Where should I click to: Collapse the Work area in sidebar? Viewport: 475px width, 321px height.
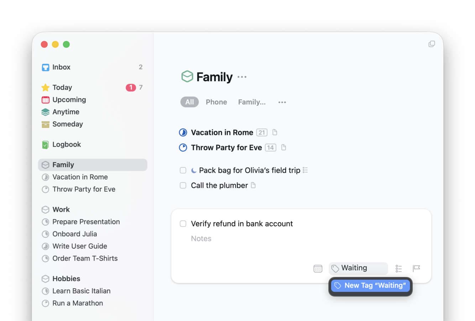point(61,209)
